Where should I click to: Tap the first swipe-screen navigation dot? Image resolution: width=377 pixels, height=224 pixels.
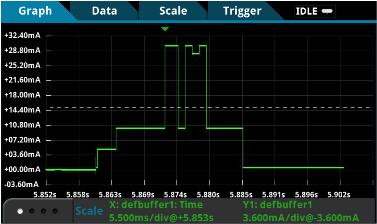(x=19, y=211)
